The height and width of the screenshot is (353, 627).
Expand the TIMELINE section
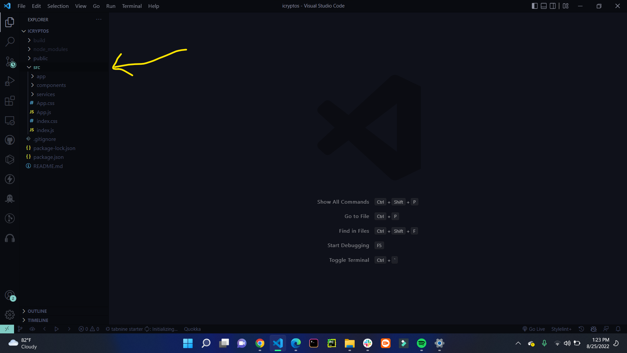(x=38, y=320)
